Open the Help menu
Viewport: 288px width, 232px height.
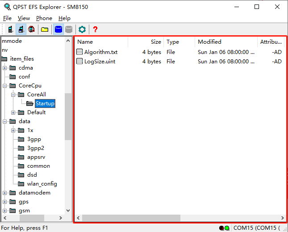(64, 18)
